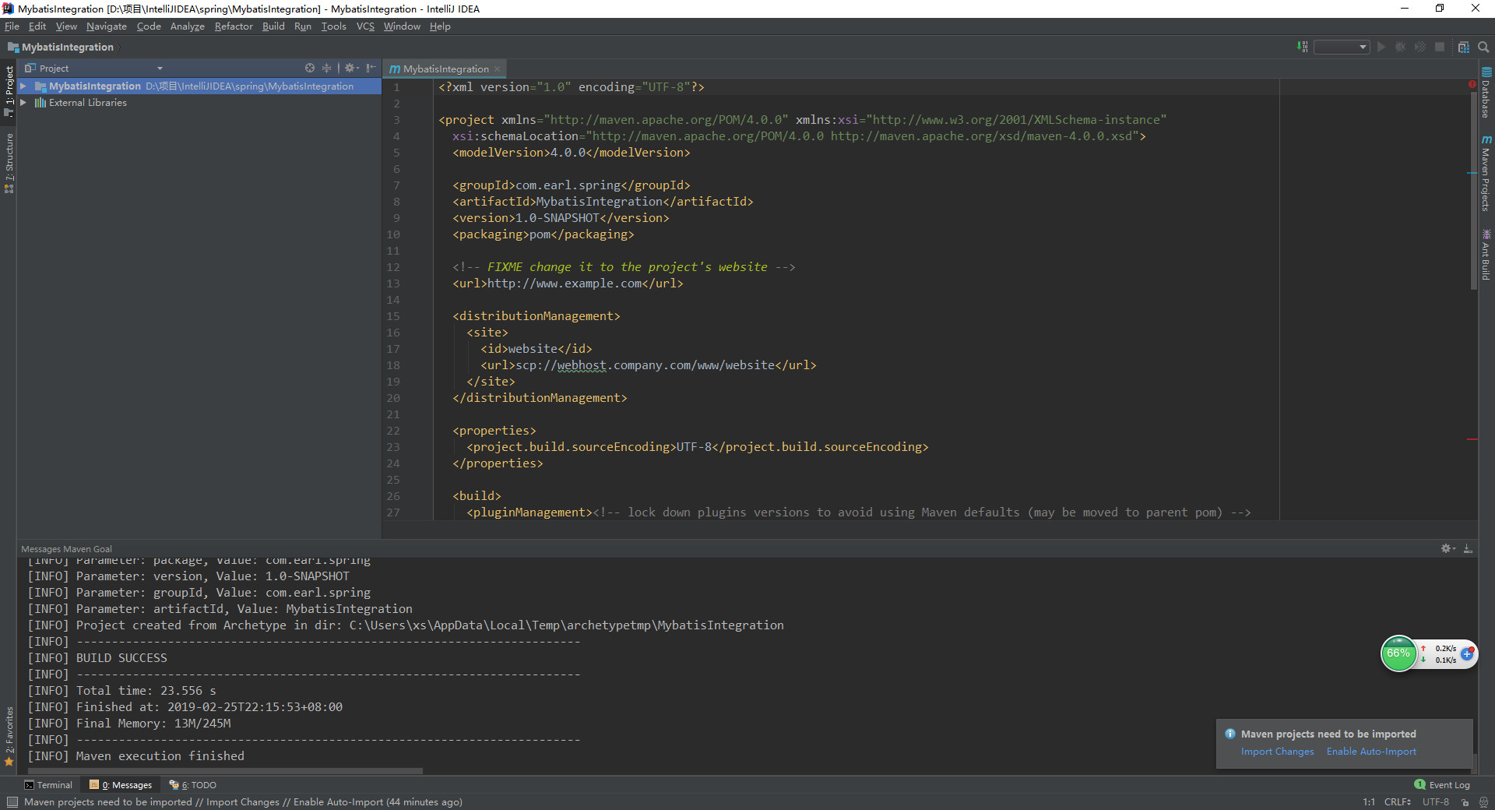Open the Analyze menu

tap(188, 26)
